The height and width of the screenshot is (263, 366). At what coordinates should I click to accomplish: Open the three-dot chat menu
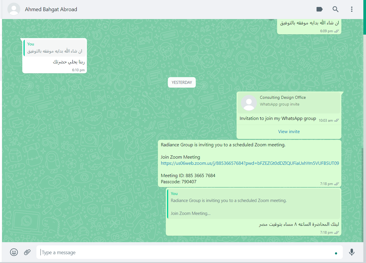pyautogui.click(x=352, y=9)
